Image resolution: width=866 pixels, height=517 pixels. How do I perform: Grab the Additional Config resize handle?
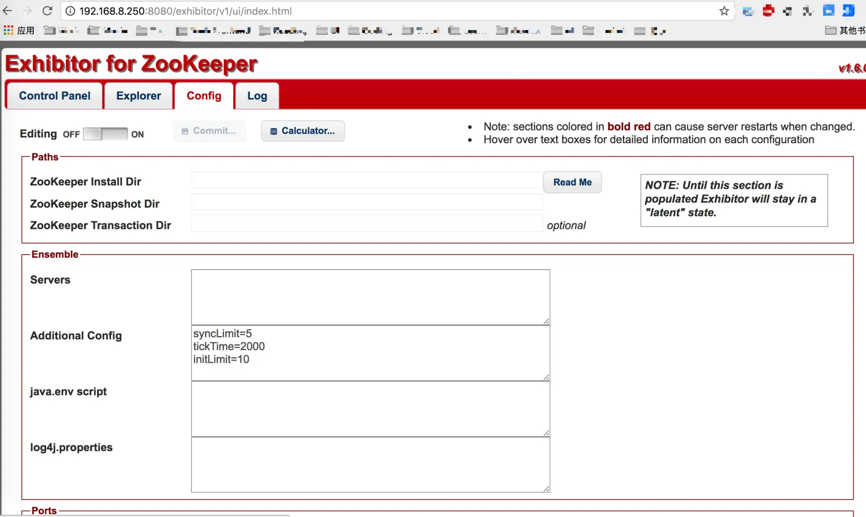(x=546, y=377)
